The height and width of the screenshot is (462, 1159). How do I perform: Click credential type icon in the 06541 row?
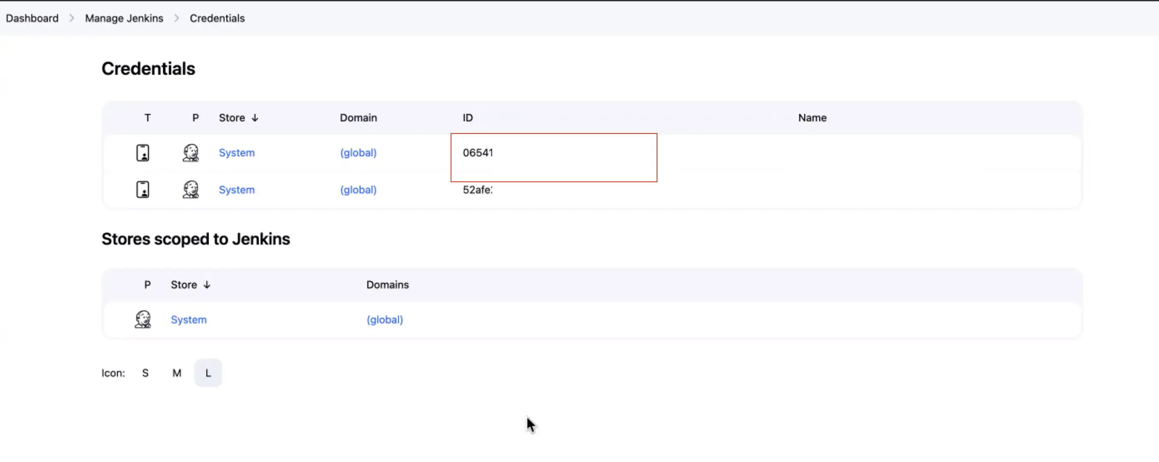[143, 153]
